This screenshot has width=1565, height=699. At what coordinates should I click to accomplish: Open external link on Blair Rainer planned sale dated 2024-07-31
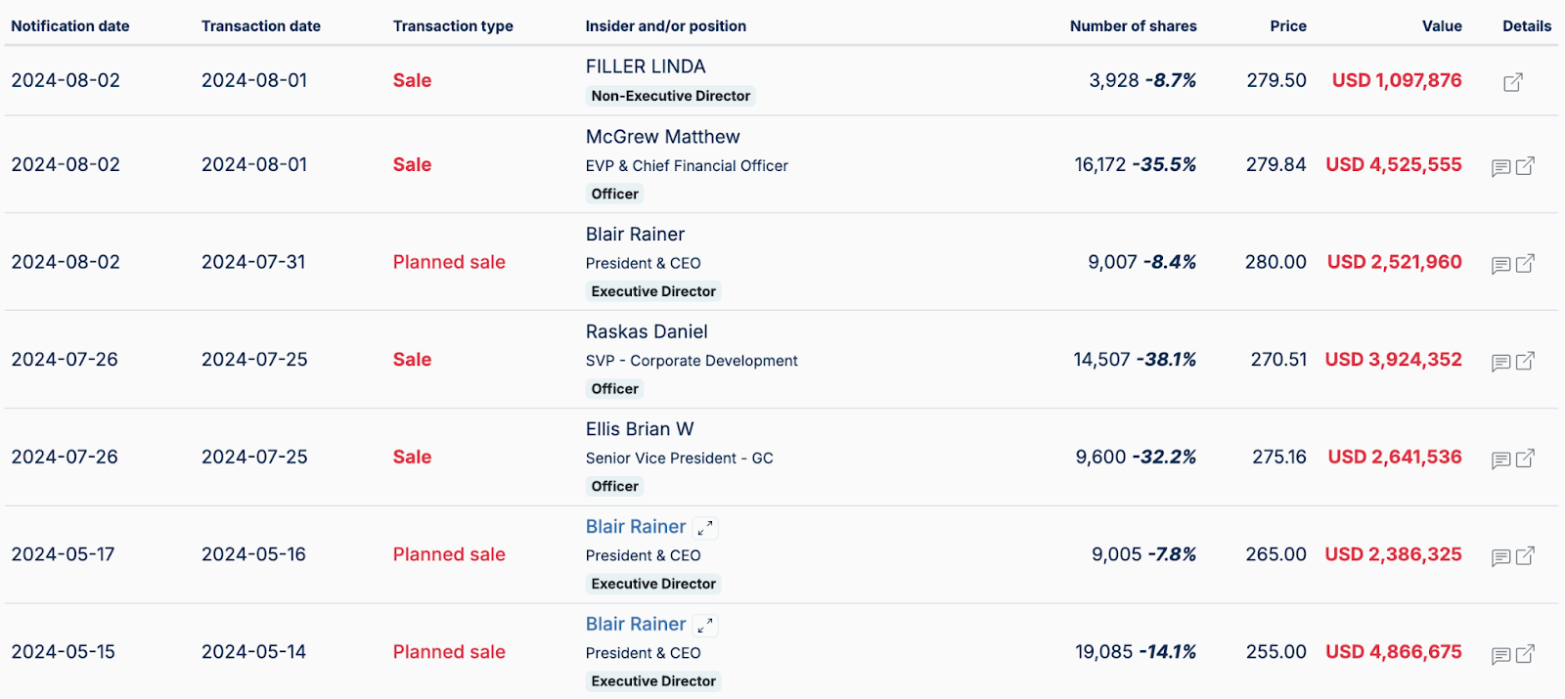[x=1524, y=263]
